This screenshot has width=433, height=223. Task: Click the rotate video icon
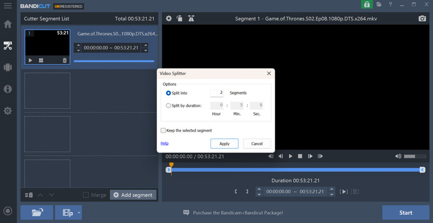[180, 18]
